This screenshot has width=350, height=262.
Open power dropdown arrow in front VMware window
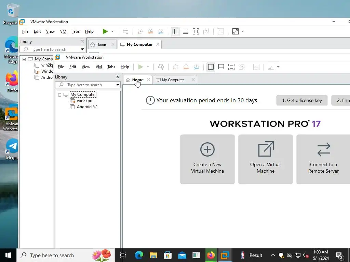[x=148, y=67]
